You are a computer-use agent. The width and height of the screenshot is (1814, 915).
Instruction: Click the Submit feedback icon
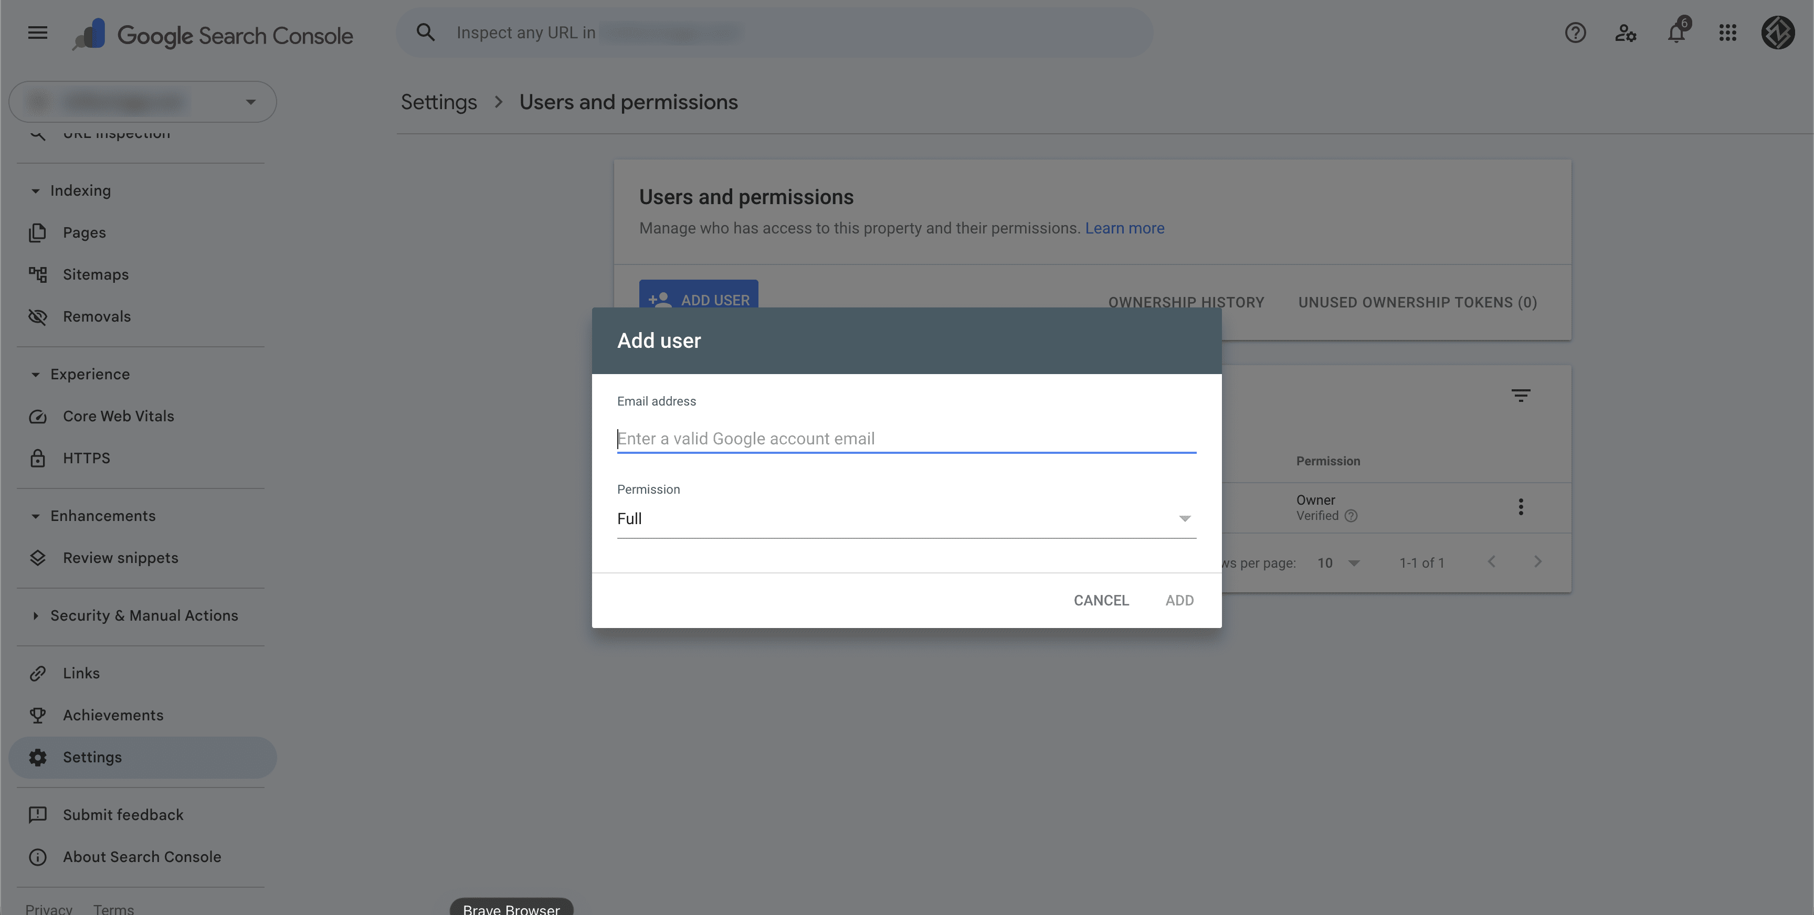(37, 814)
